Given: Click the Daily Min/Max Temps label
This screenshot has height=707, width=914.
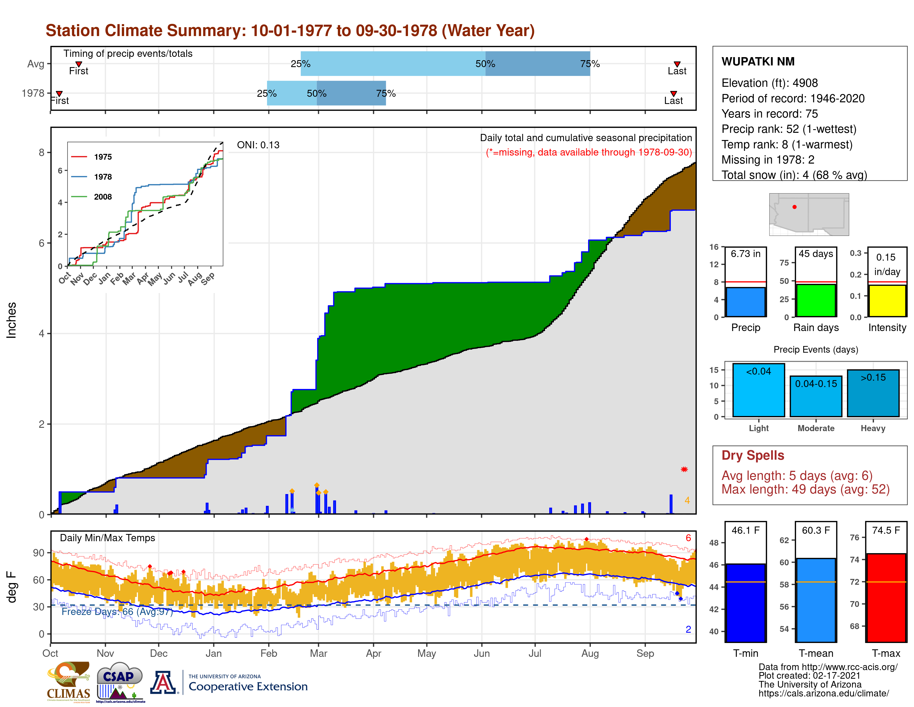Looking at the screenshot, I should [x=107, y=538].
